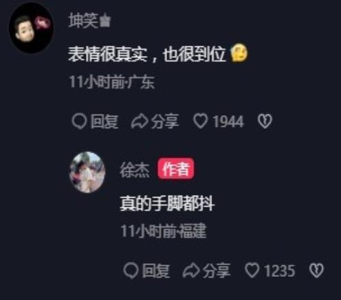Screen dimensions: 341x300
Task: Click the red 作者 author badge
Action: [x=176, y=169]
